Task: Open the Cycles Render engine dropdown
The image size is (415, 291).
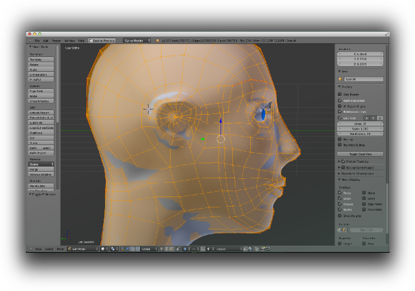Action: [137, 40]
